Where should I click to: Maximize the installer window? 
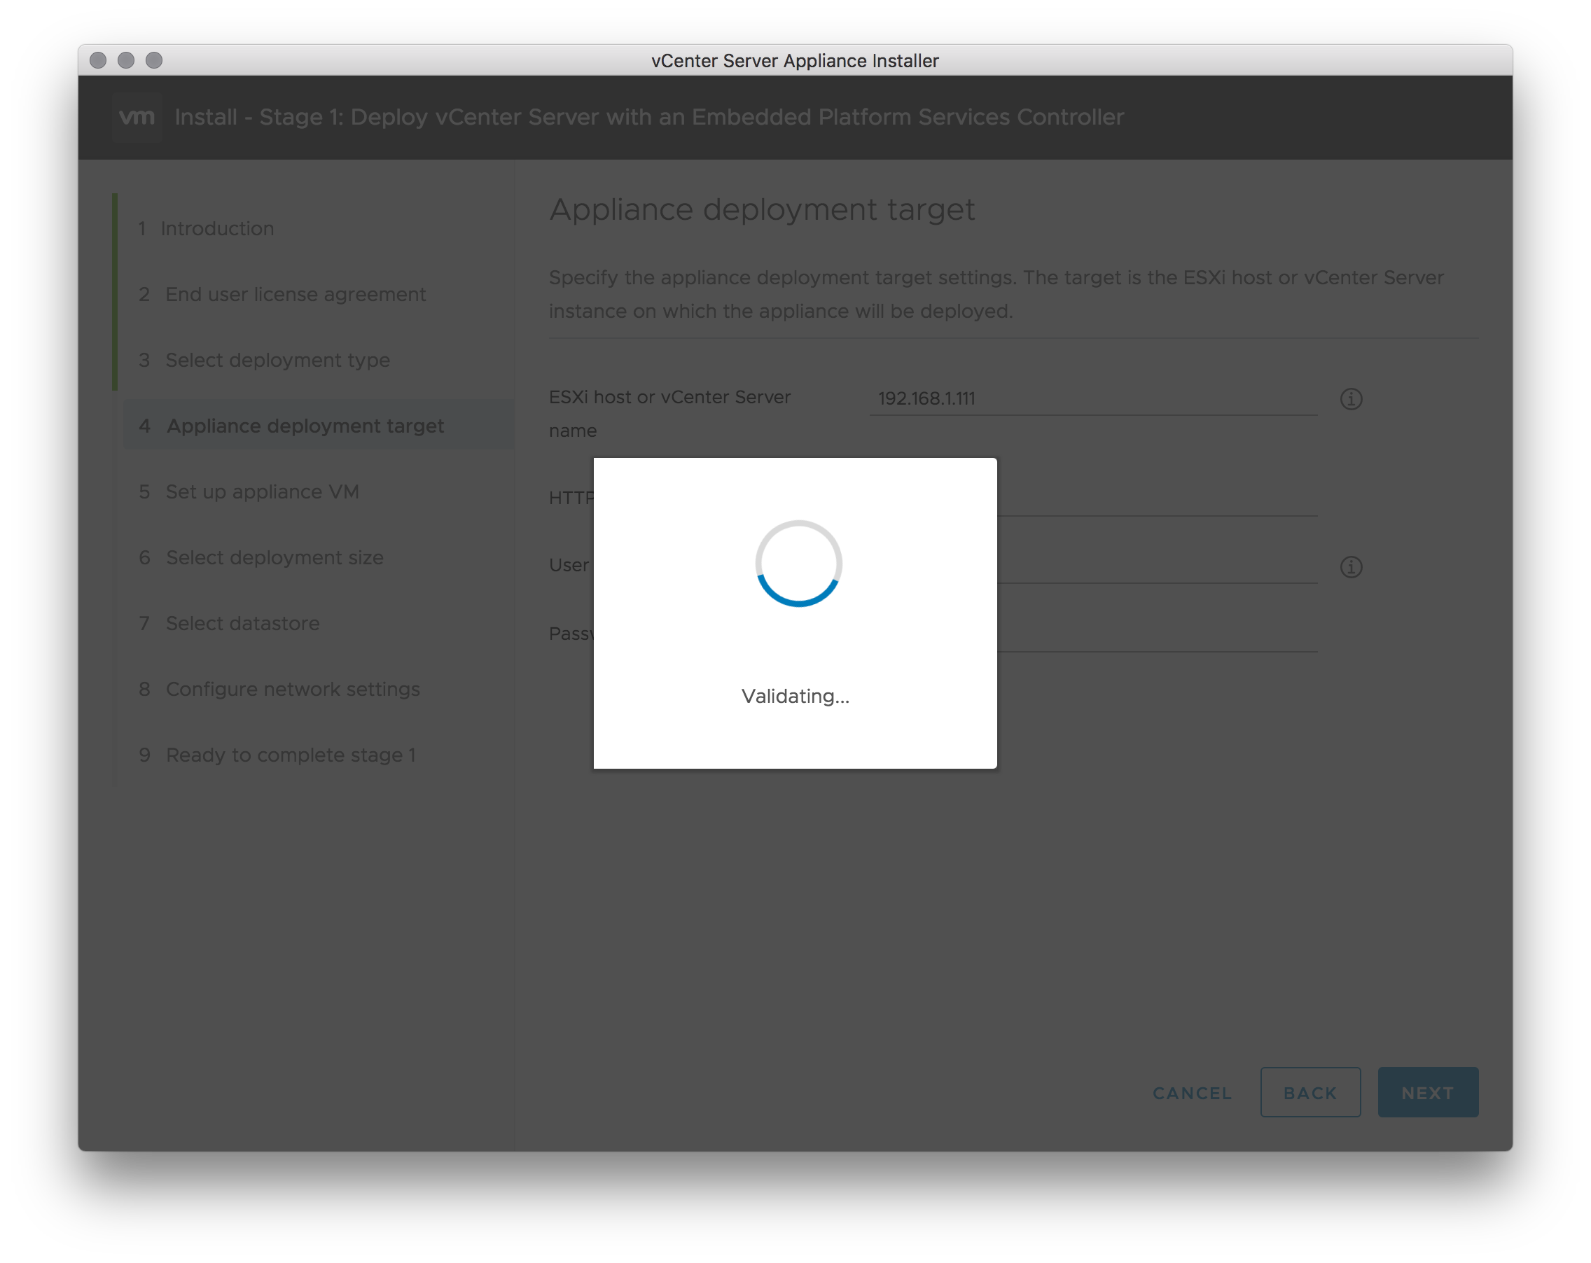(154, 60)
